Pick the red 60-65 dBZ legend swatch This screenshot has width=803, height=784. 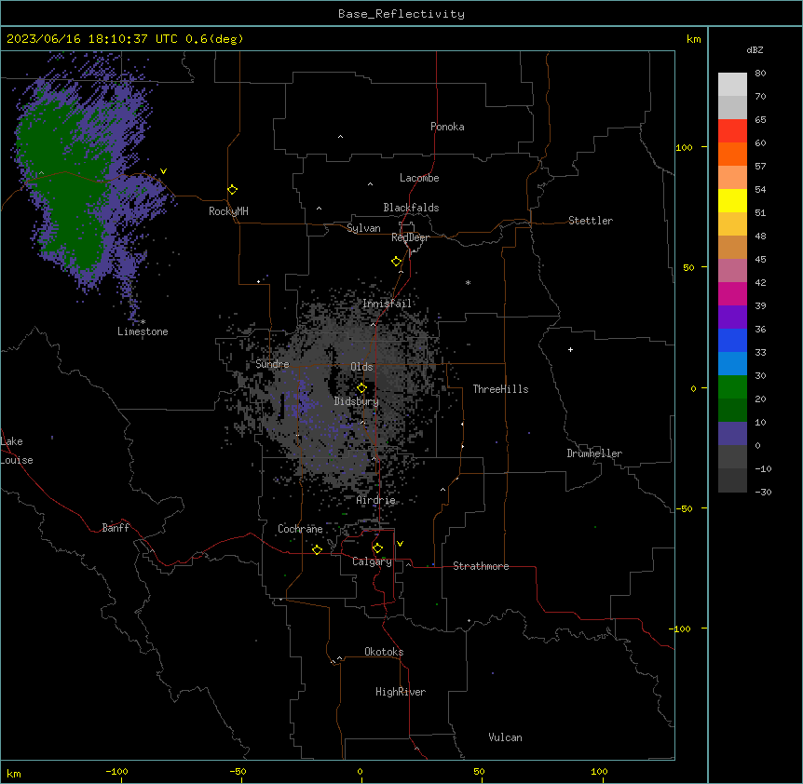(732, 131)
